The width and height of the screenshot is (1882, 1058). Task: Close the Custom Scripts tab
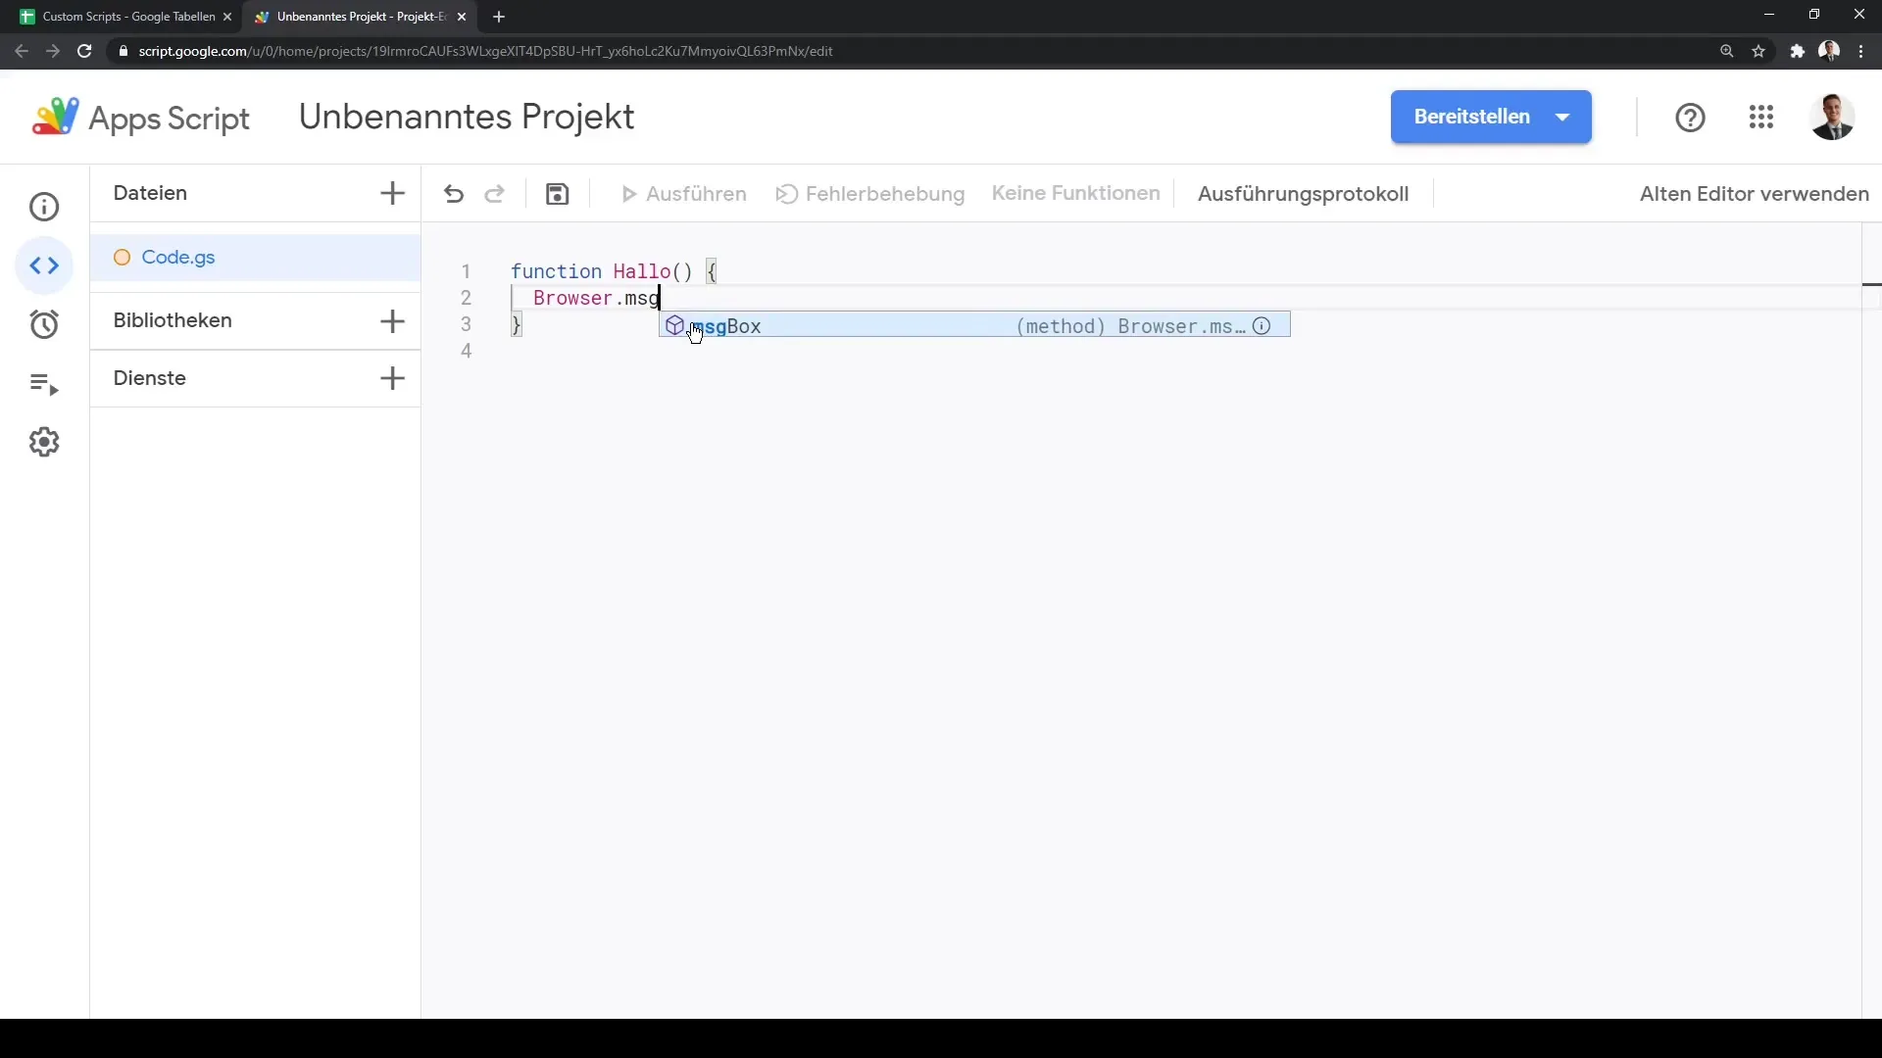pyautogui.click(x=227, y=17)
